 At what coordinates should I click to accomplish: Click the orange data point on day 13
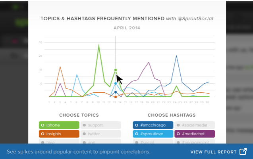tap(116, 97)
